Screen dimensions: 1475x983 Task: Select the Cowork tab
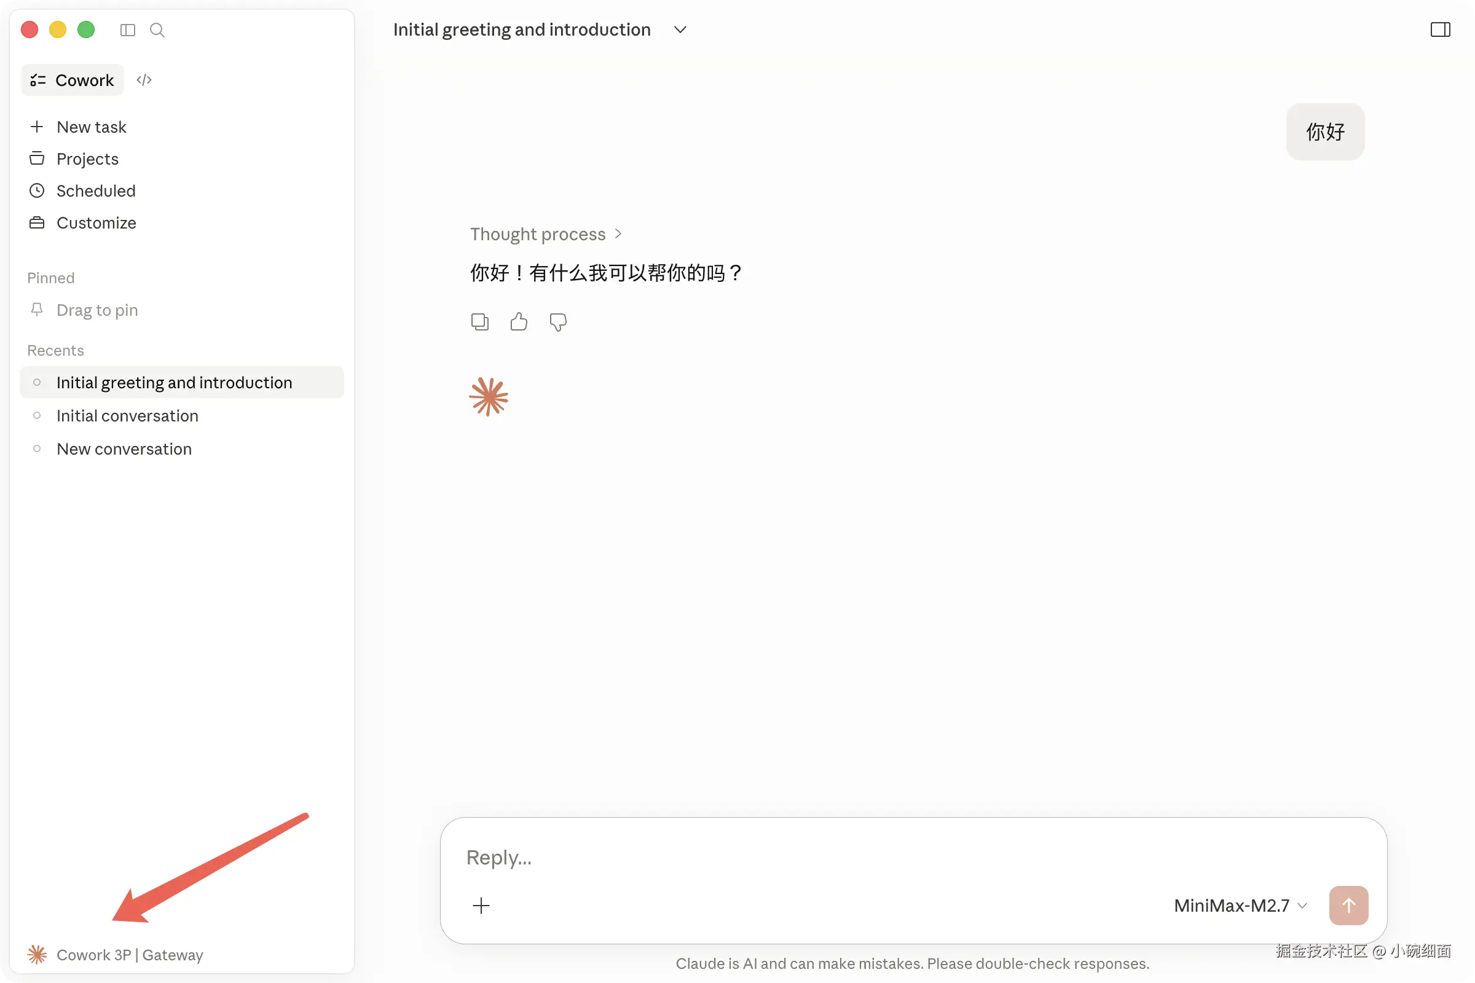click(73, 80)
